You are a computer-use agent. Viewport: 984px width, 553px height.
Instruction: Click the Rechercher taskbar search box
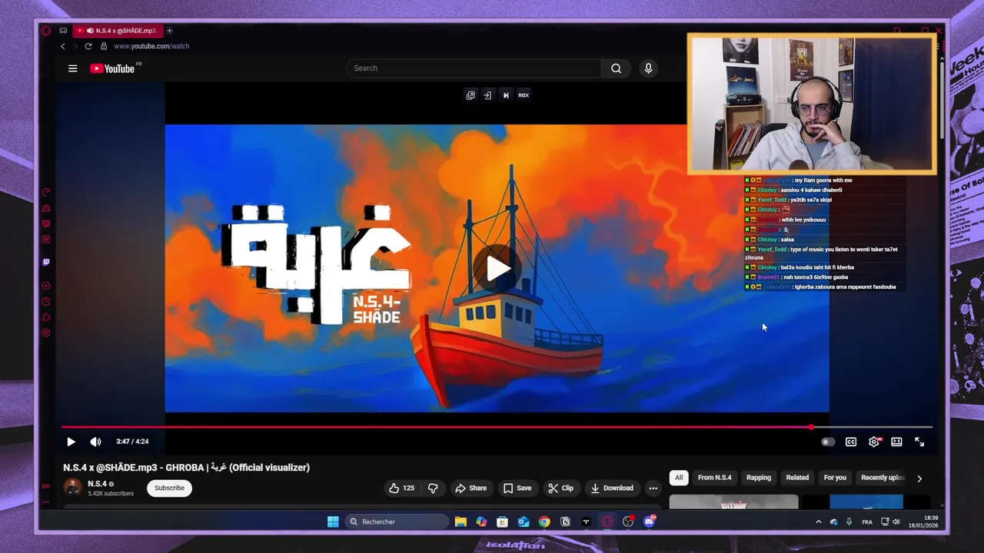396,522
